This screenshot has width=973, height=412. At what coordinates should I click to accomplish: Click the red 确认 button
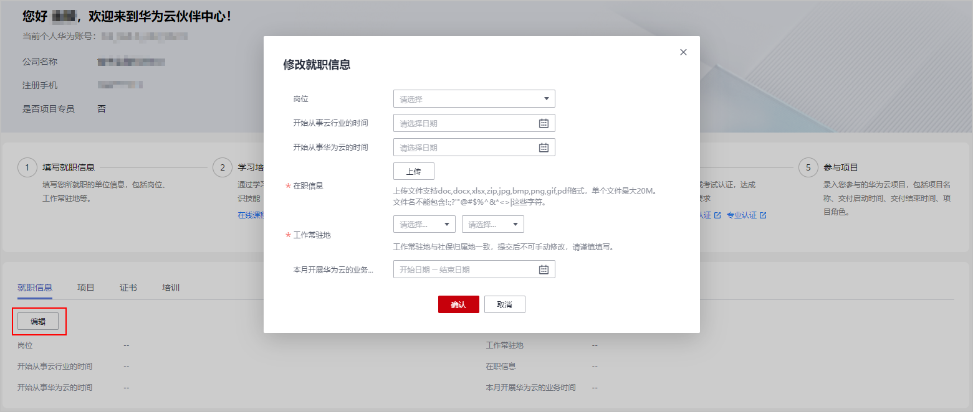[x=458, y=304]
